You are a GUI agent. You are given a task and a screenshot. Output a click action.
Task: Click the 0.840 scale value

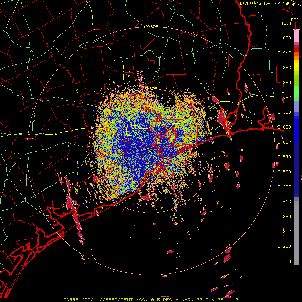click(x=284, y=83)
